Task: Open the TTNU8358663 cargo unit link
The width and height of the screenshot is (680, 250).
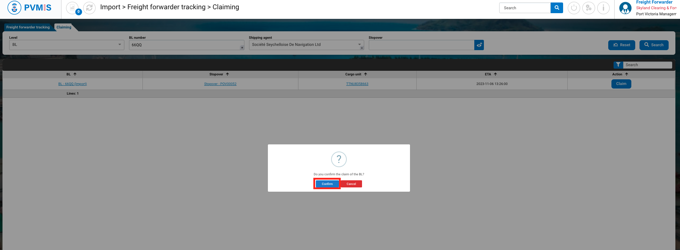Action: pyautogui.click(x=357, y=84)
